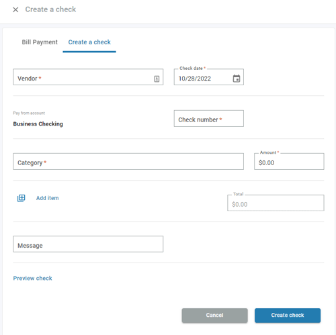Cancel the check creation
The width and height of the screenshot is (336, 335).
pyautogui.click(x=214, y=316)
